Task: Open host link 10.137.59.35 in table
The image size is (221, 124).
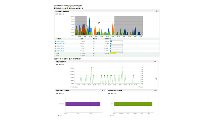Action: pos(60,46)
